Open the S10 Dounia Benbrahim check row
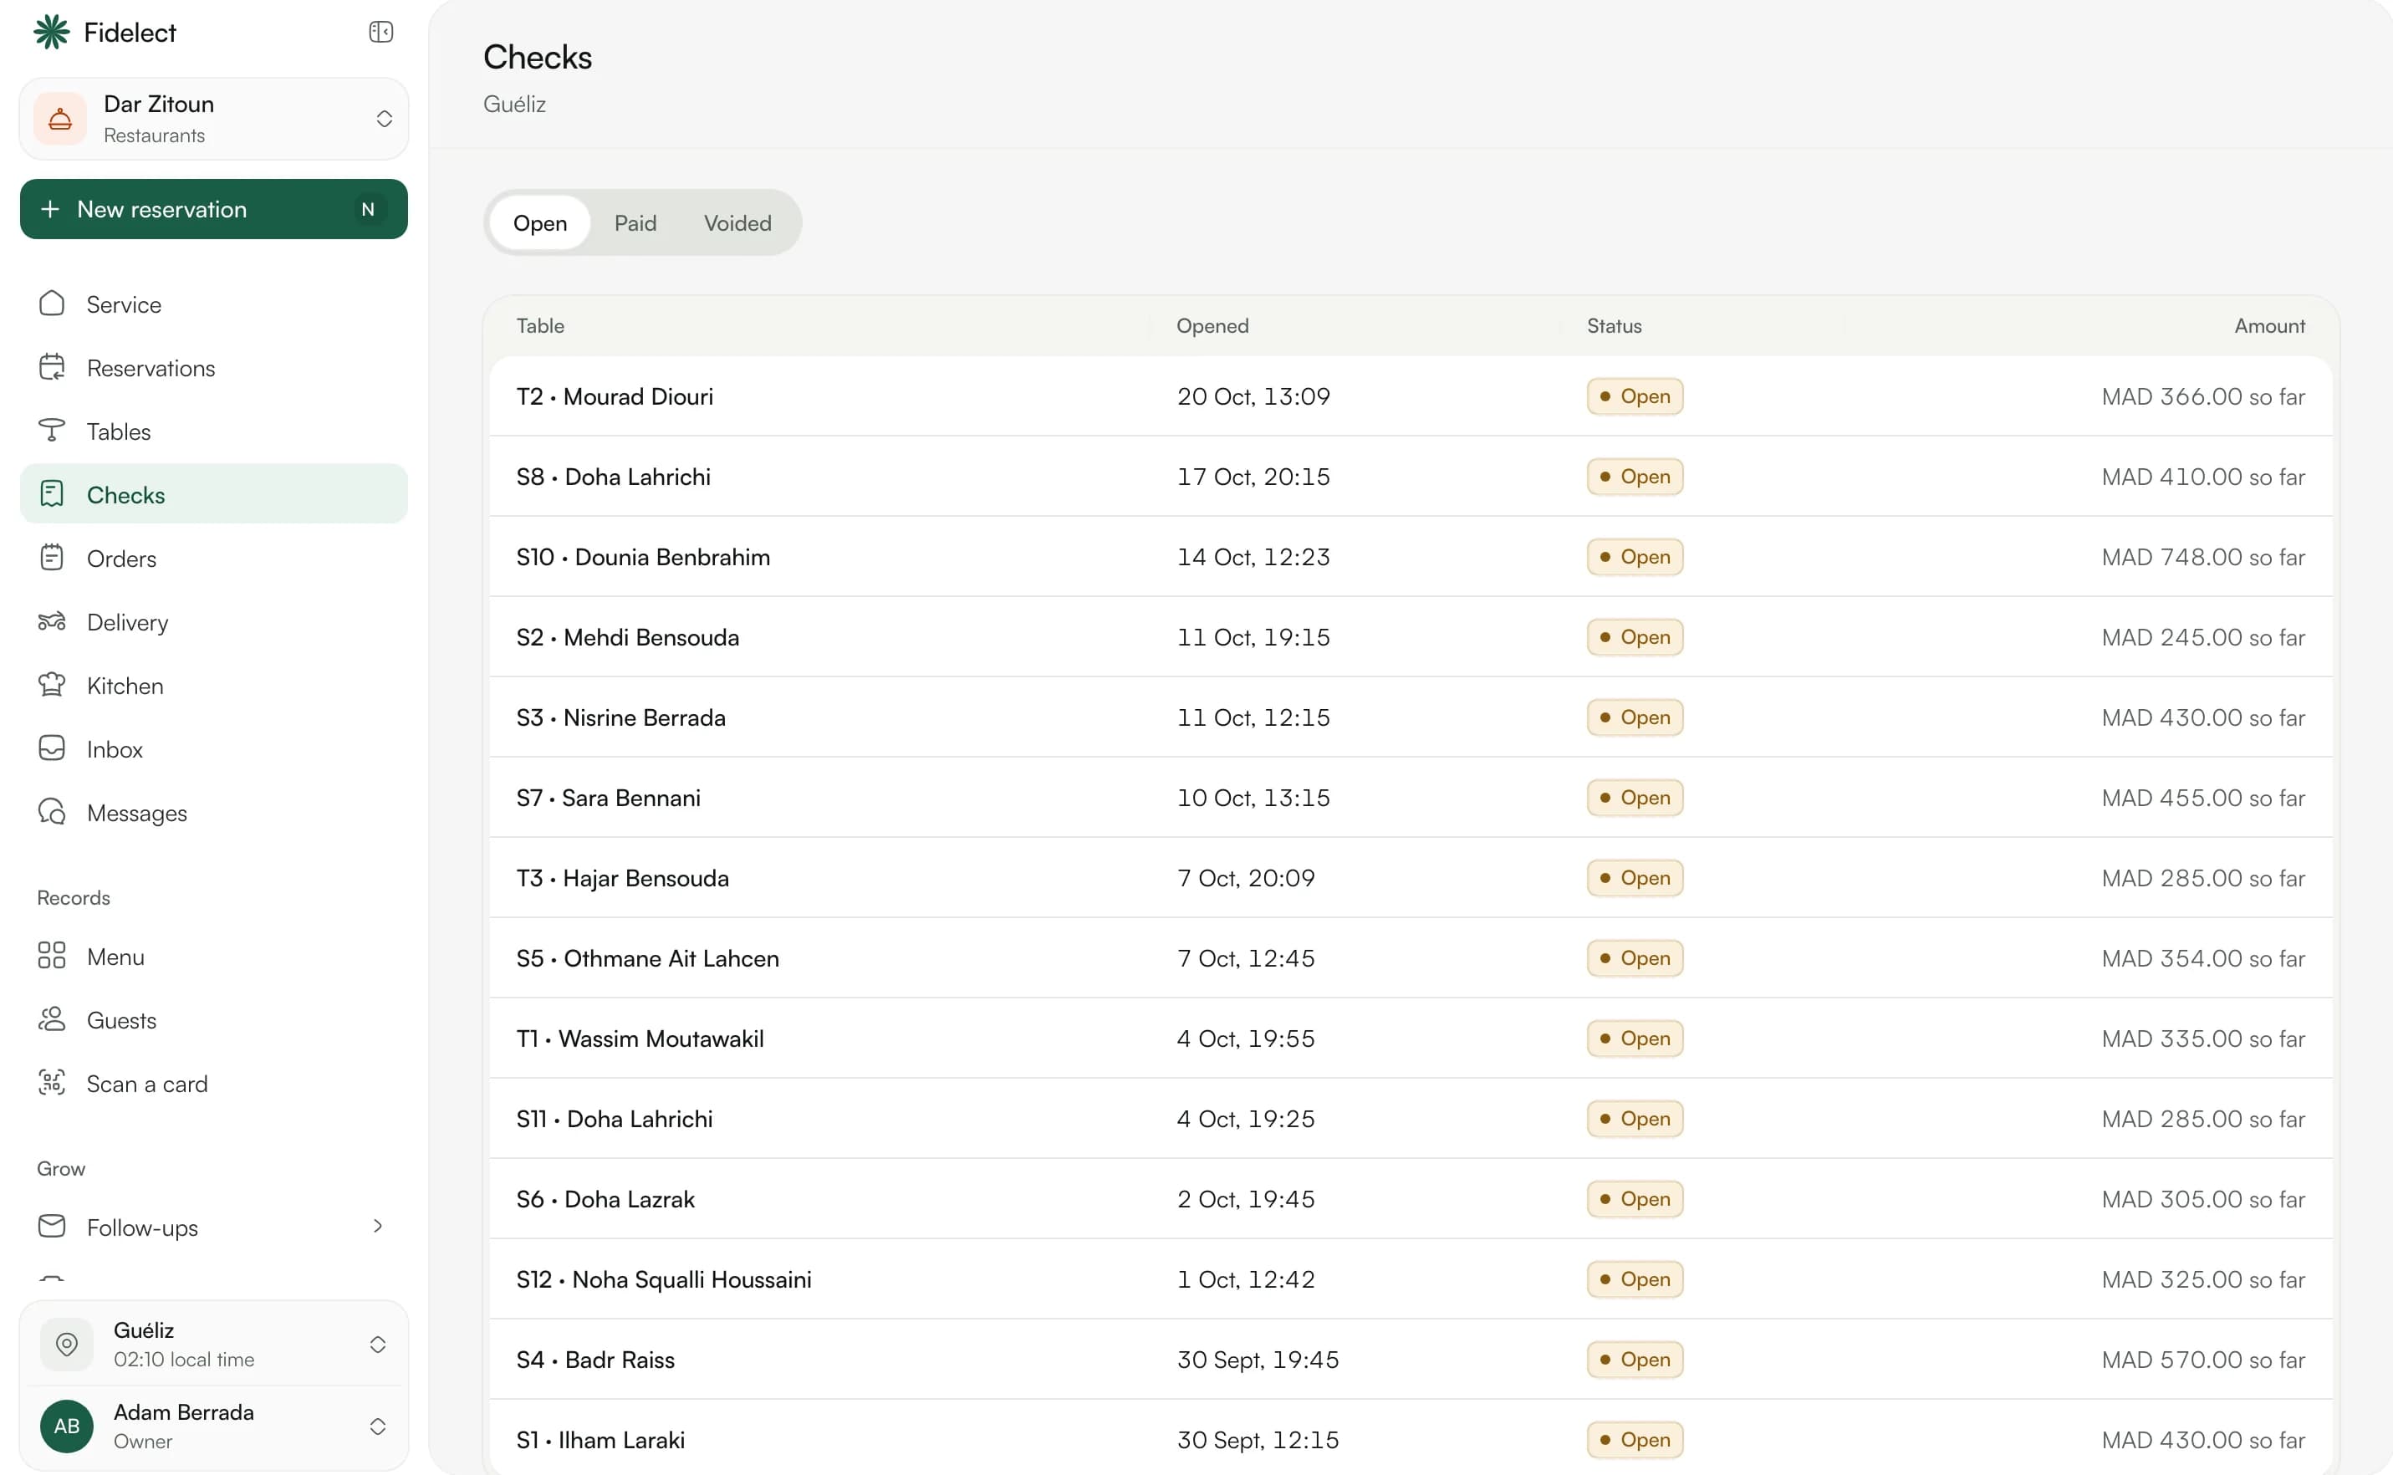This screenshot has height=1475, width=2393. click(x=1411, y=556)
